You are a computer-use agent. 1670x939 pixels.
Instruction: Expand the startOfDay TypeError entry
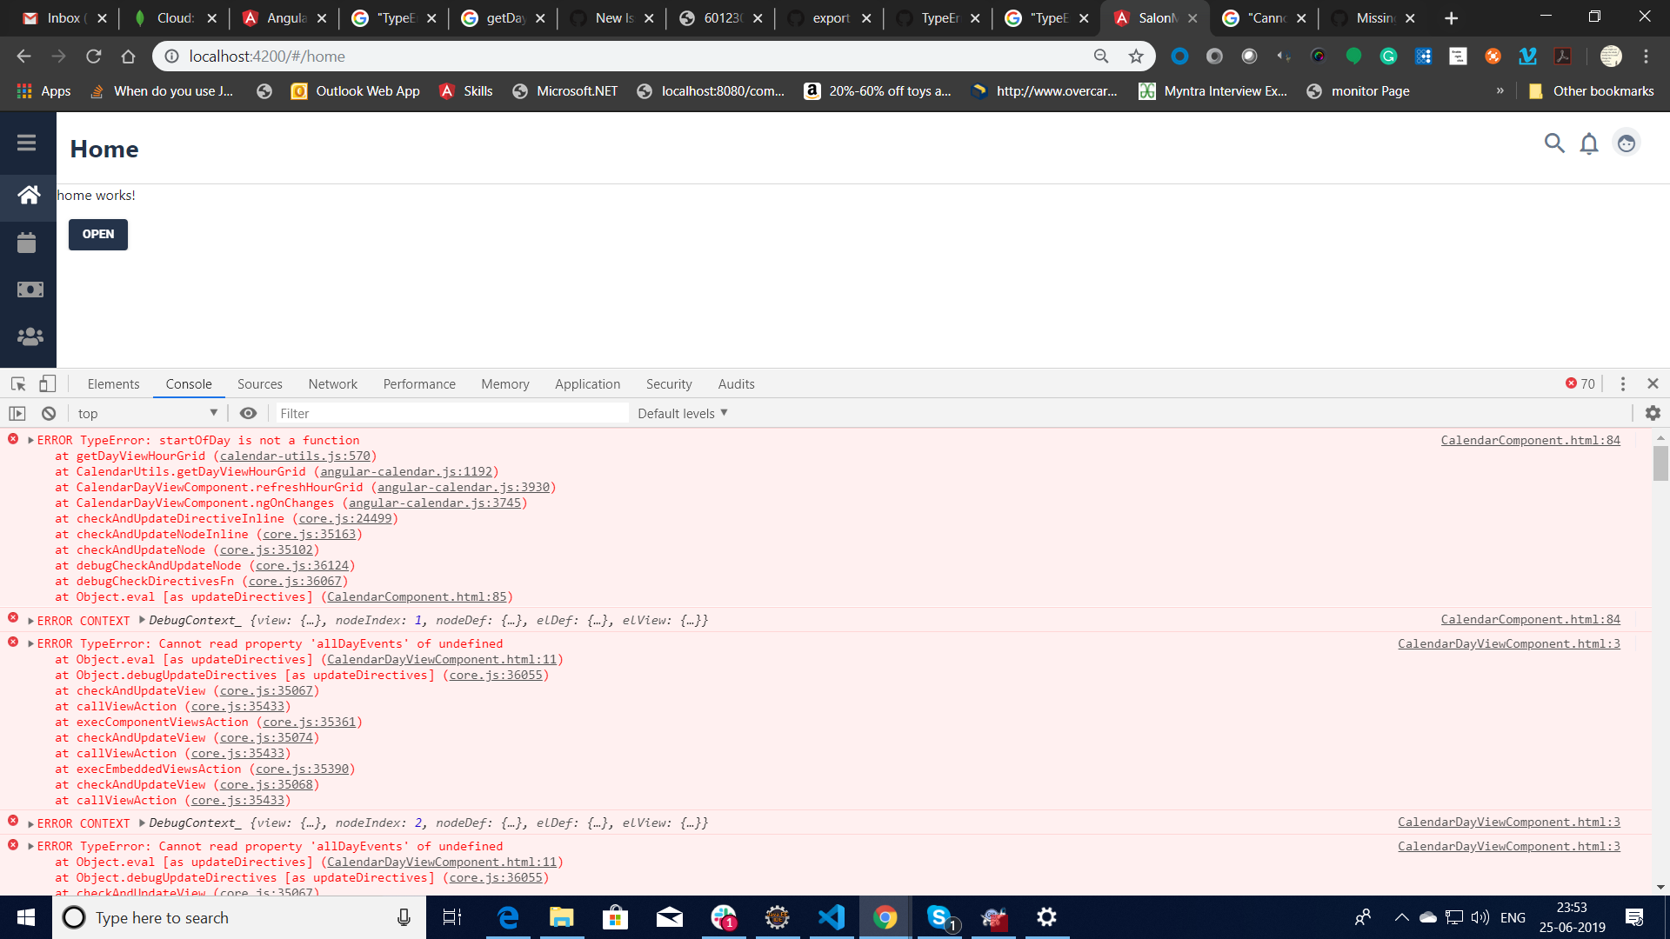(x=30, y=441)
